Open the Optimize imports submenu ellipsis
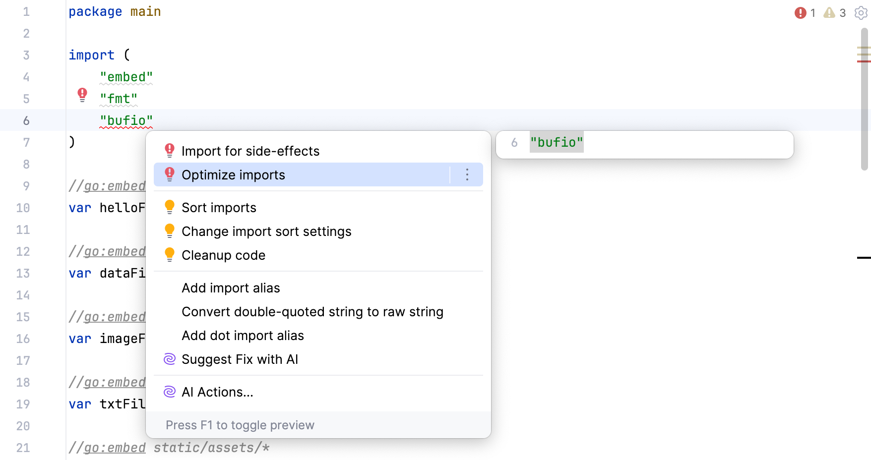871x460 pixels. pos(467,174)
